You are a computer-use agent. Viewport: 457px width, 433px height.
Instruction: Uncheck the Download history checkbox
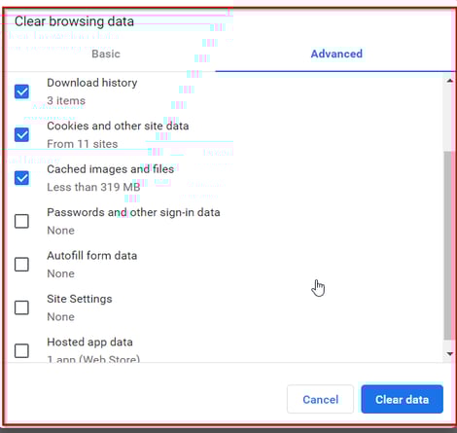click(21, 91)
